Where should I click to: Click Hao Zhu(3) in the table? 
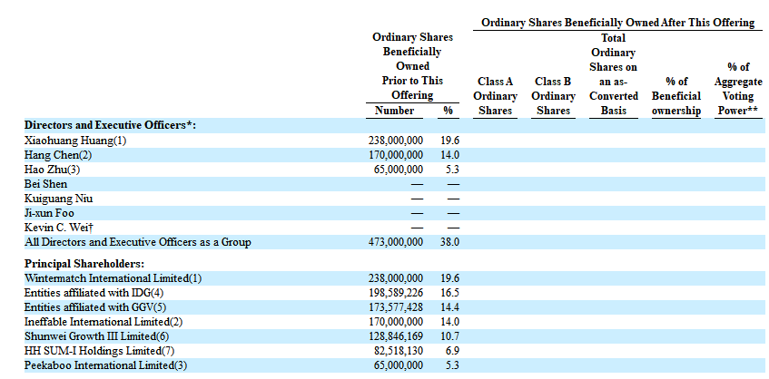click(x=53, y=170)
